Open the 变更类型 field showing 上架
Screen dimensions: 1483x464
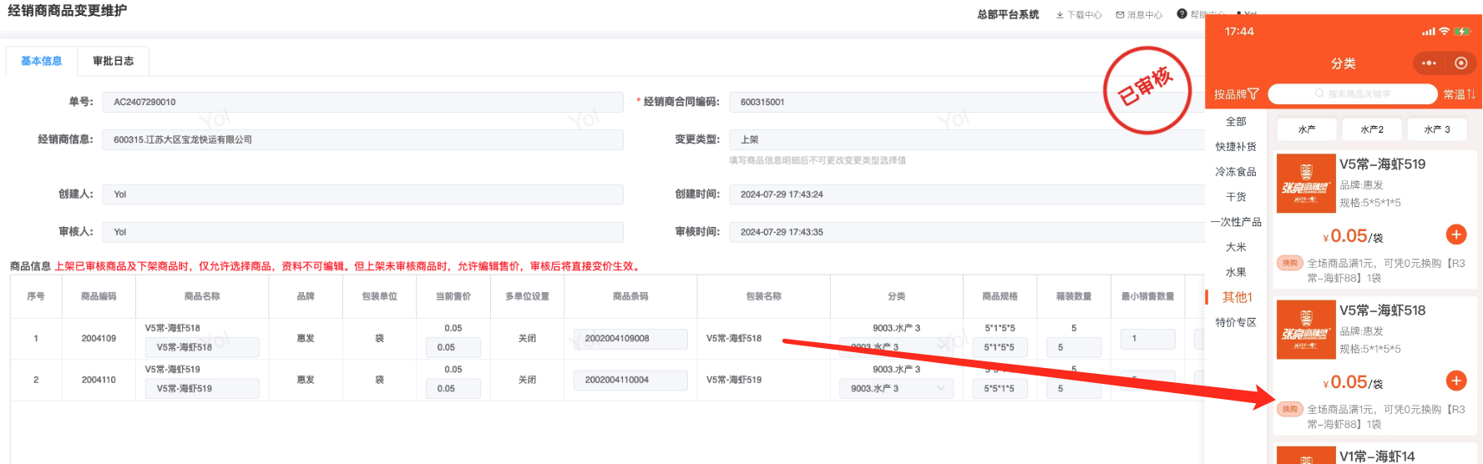pyautogui.click(x=967, y=139)
